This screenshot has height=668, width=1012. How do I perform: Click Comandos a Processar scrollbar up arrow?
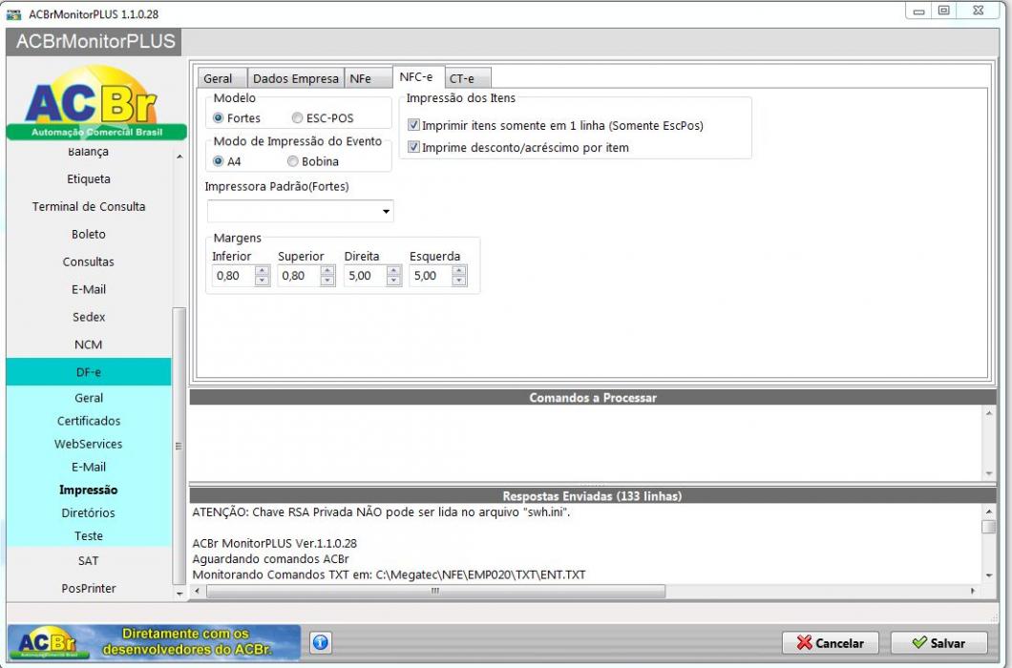989,413
